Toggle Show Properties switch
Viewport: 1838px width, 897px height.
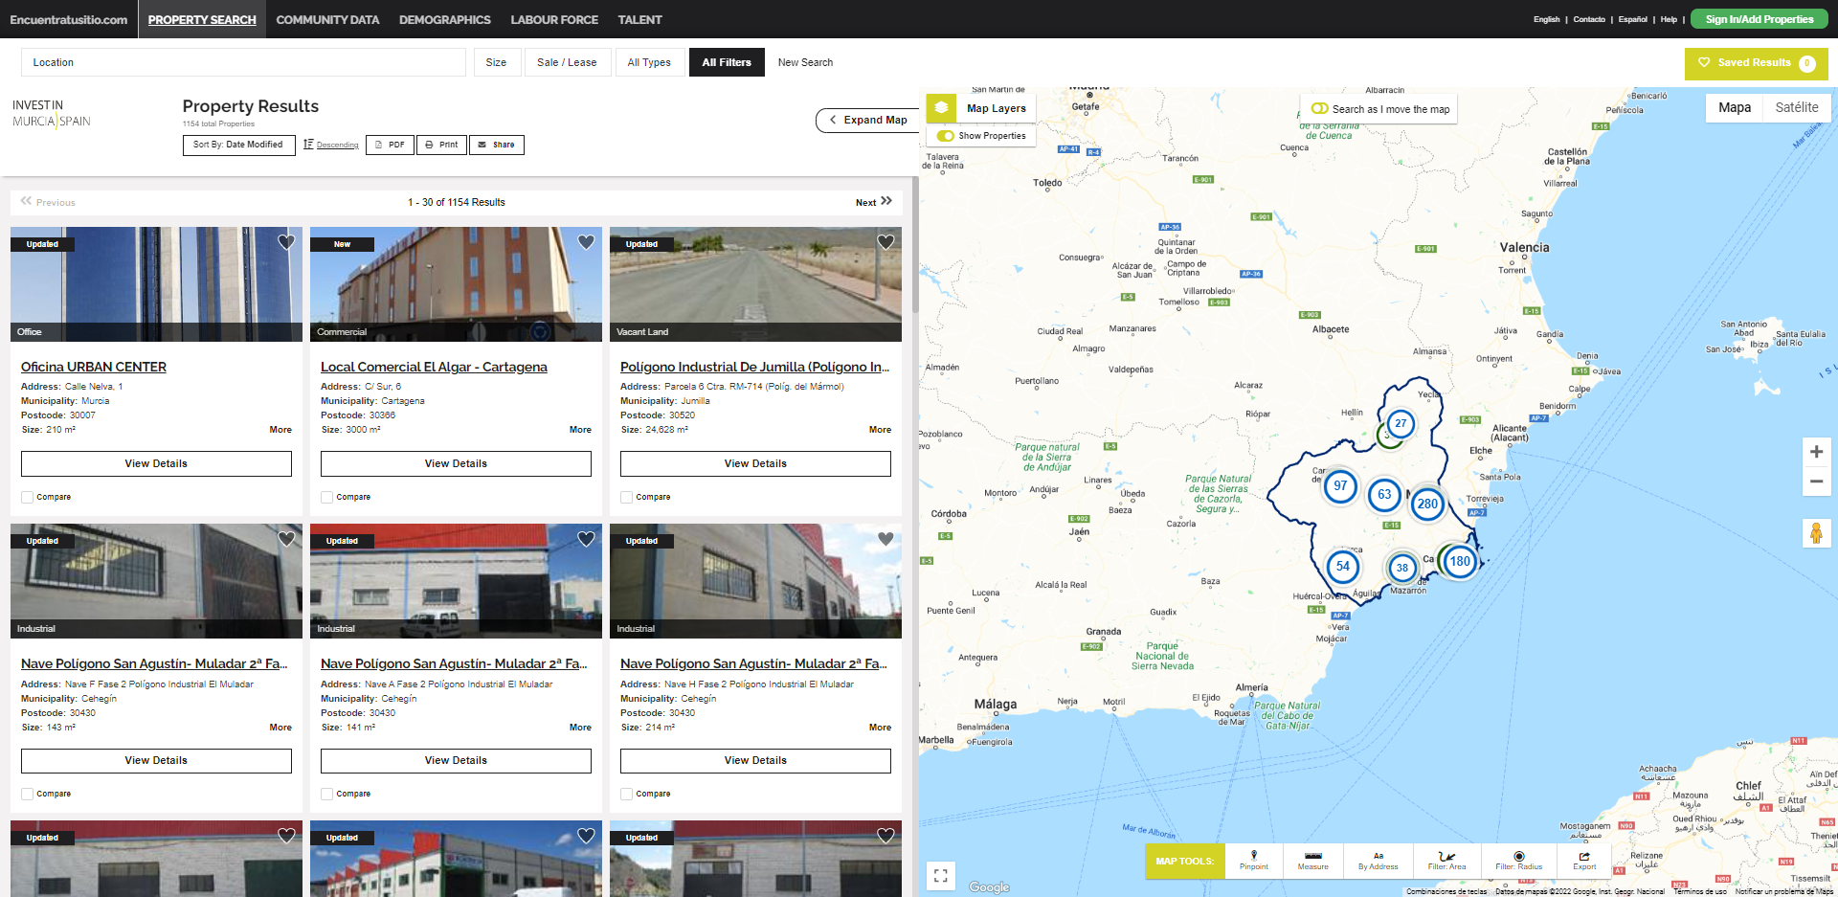pos(946,136)
